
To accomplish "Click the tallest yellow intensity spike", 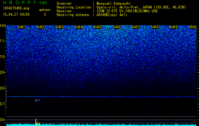I will (36, 122).
